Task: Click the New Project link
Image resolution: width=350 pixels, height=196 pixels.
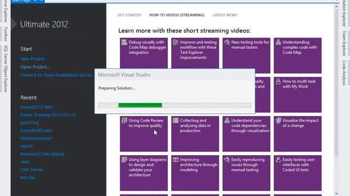Action: (x=34, y=59)
